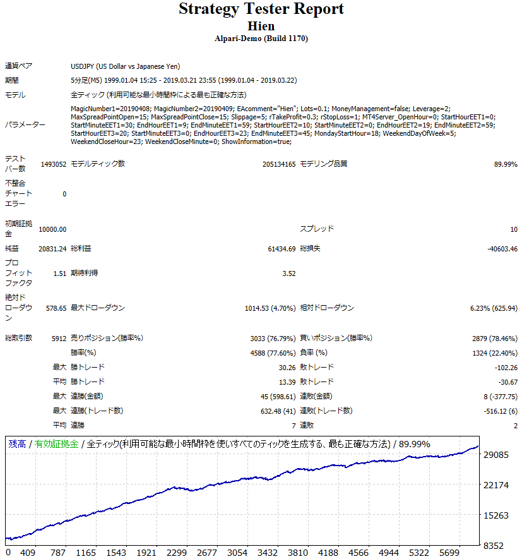Click Alpari-Demo (Build 1170) subtitle
The image size is (522, 559).
261,39
